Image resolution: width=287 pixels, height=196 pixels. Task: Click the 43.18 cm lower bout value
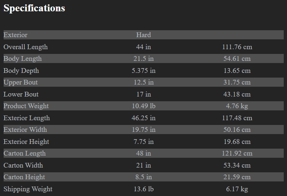click(237, 94)
